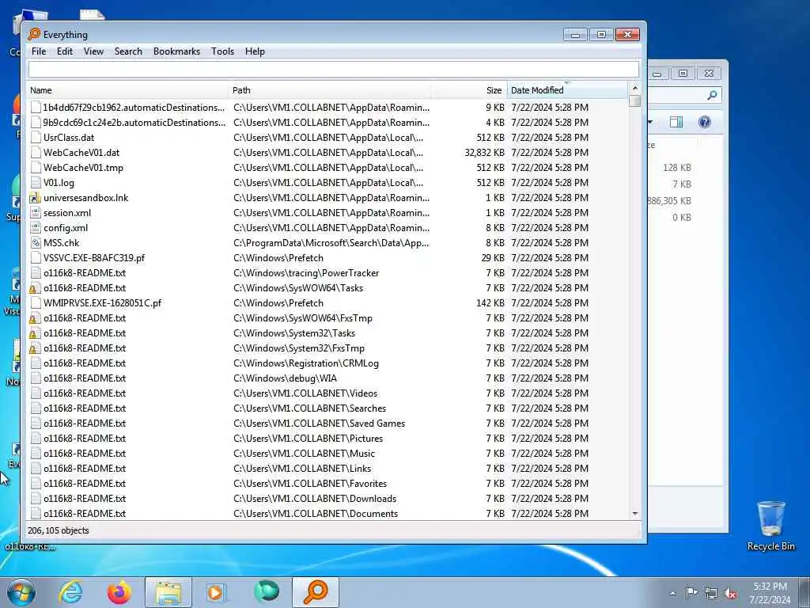The width and height of the screenshot is (810, 608).
Task: Select the V01.log file icon
Action: tap(35, 183)
